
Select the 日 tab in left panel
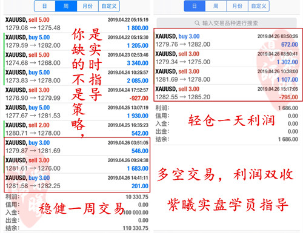[45, 6]
